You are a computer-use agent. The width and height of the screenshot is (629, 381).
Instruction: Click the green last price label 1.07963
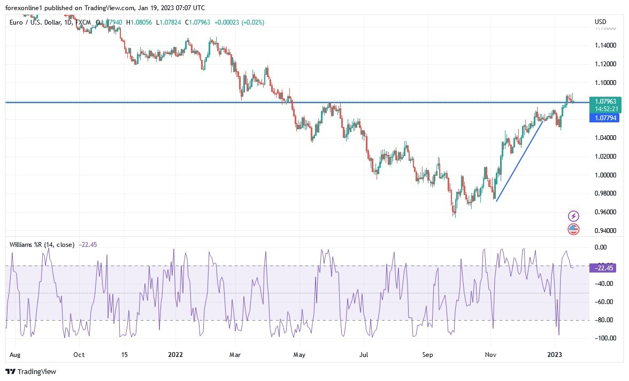[607, 100]
